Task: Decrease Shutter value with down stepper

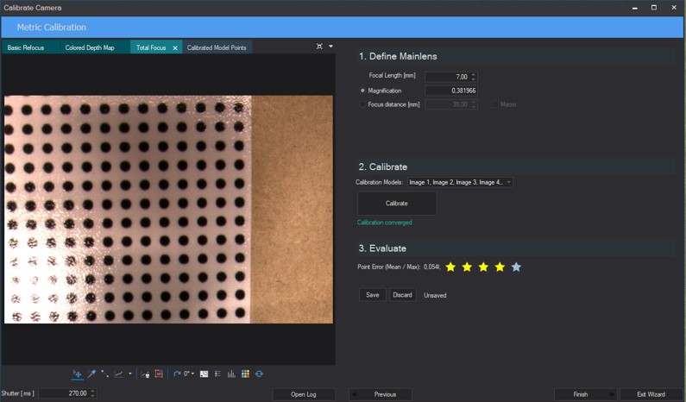Action: pyautogui.click(x=92, y=396)
